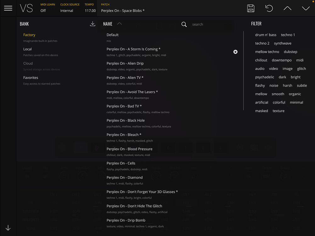Import bank with the download icon
Screen dimensions: 315x236
(93, 24)
